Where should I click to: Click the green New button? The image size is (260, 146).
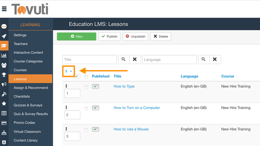[x=77, y=37]
